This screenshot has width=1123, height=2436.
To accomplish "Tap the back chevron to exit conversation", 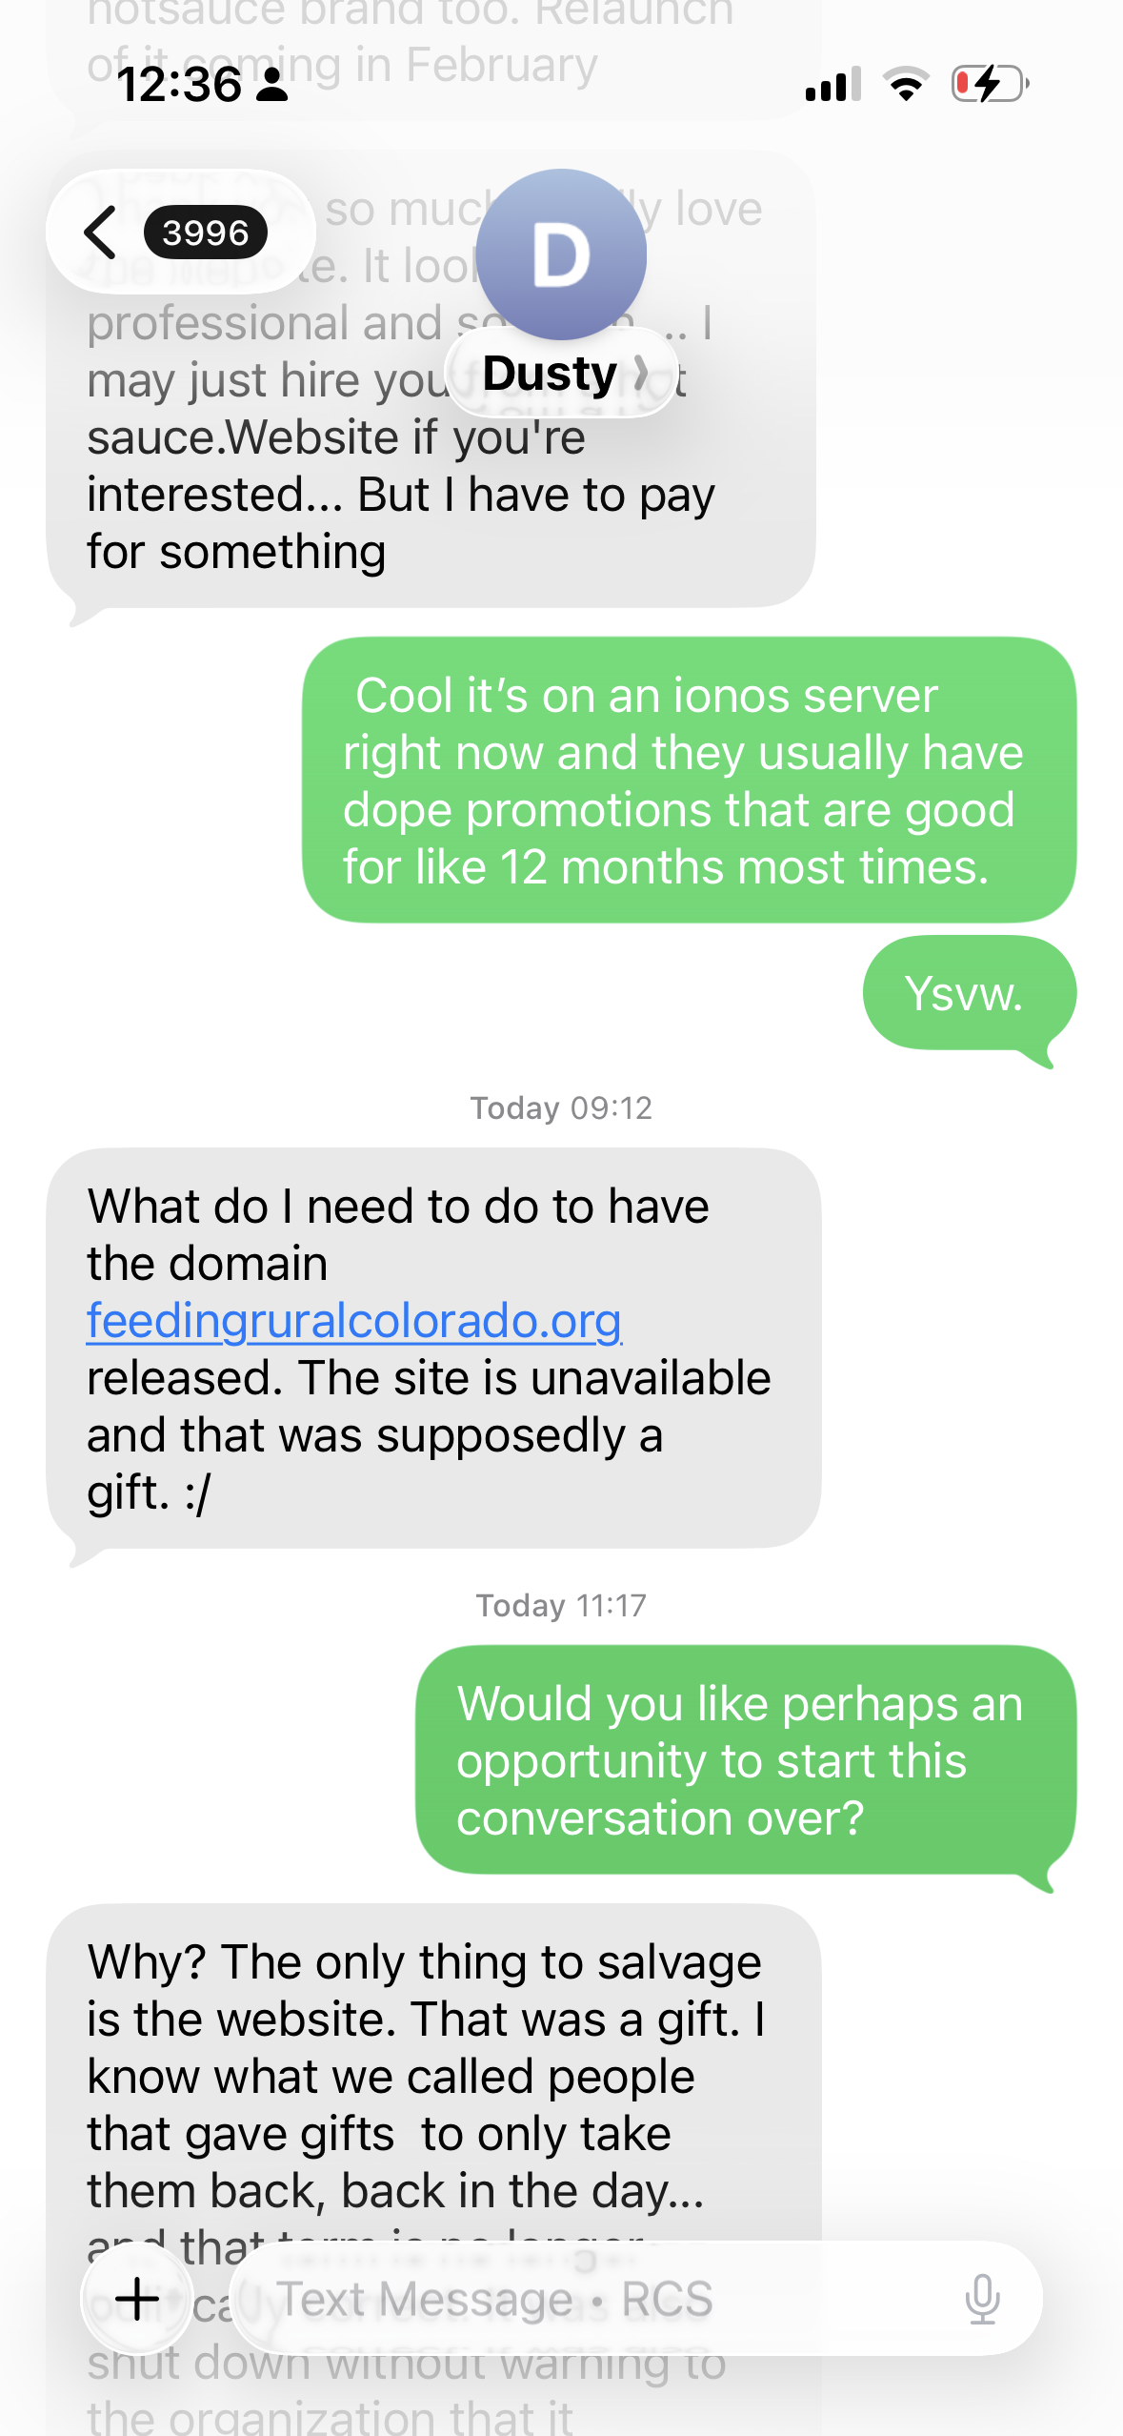I will pyautogui.click(x=100, y=233).
